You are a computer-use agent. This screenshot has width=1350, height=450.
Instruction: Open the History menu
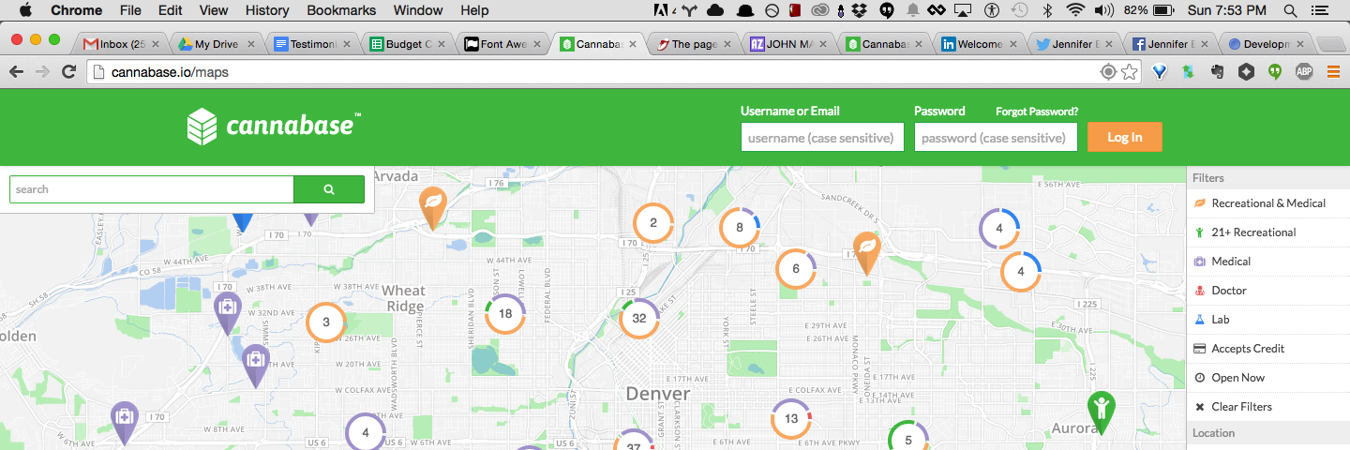[267, 10]
